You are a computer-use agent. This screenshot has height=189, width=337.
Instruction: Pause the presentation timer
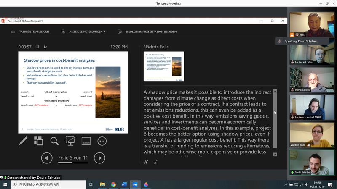pos(37,47)
